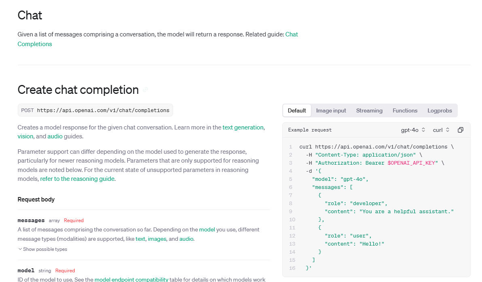Image resolution: width=482 pixels, height=282 pixels.
Task: Click the POST endpoint URL box
Action: tap(95, 110)
